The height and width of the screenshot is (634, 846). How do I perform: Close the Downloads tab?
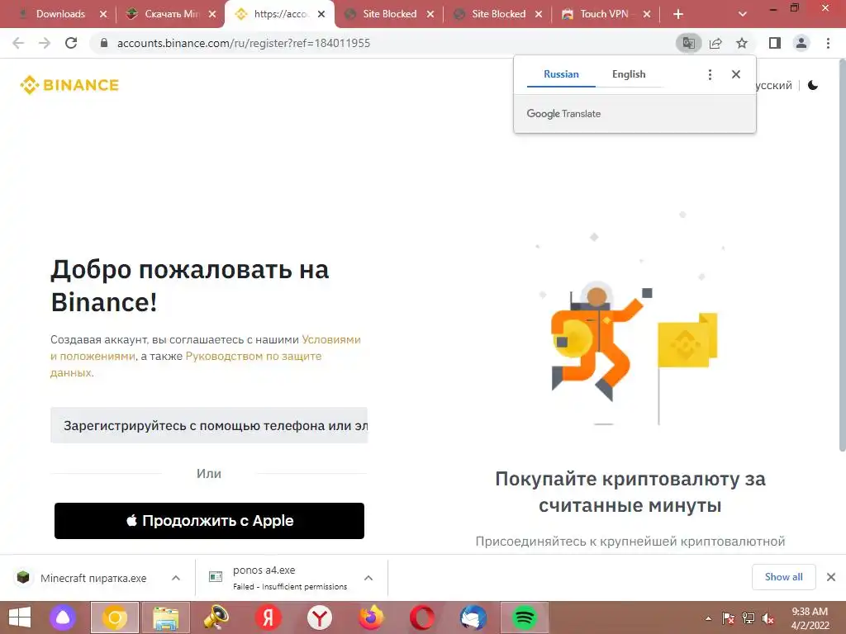[x=103, y=15]
